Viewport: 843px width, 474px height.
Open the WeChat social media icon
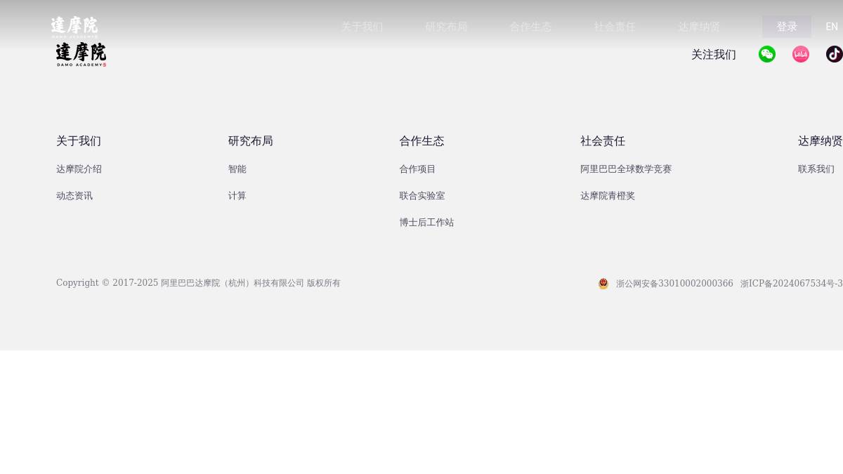click(767, 54)
